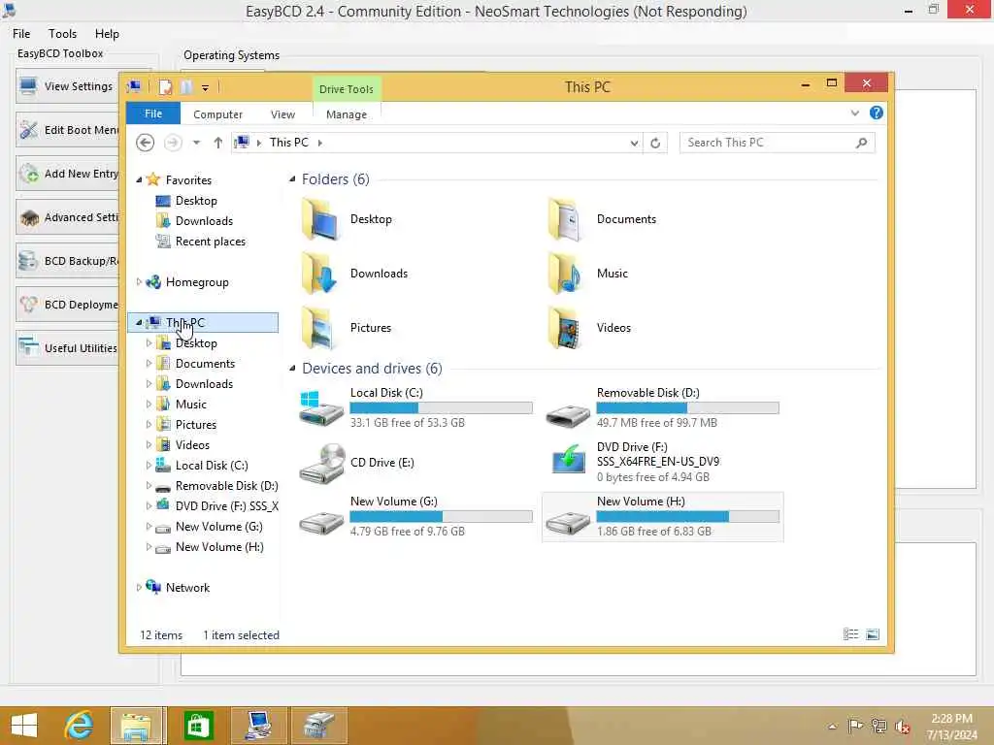Select the Downloads folder icon
This screenshot has width=994, height=745.
(318, 274)
